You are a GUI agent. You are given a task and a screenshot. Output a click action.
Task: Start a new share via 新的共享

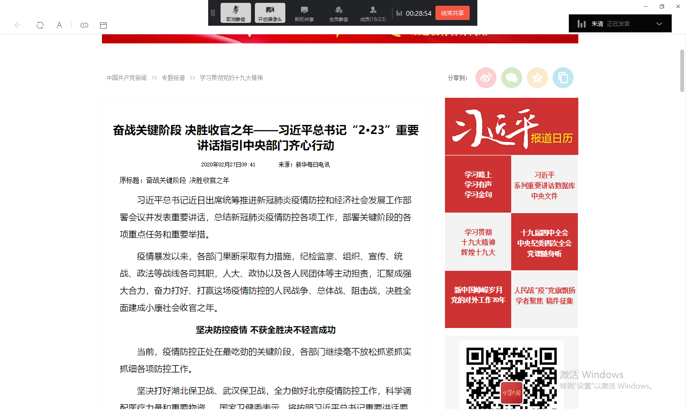(x=304, y=13)
